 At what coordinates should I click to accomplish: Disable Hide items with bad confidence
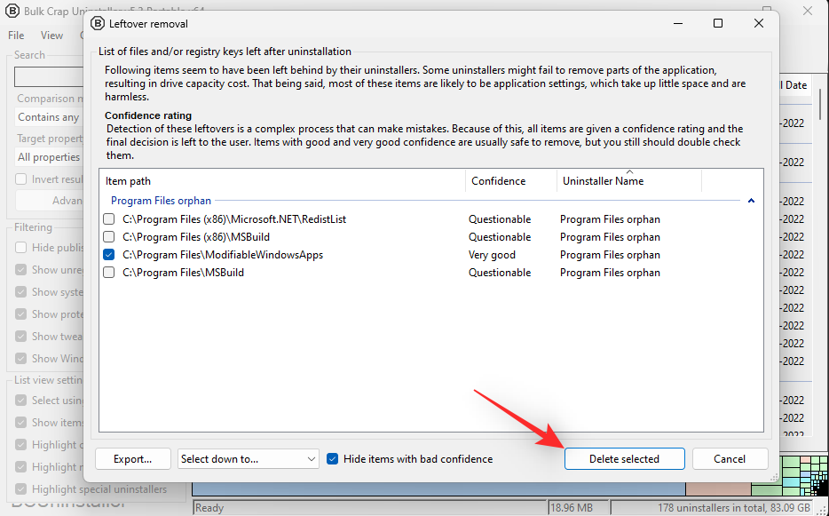click(x=331, y=458)
